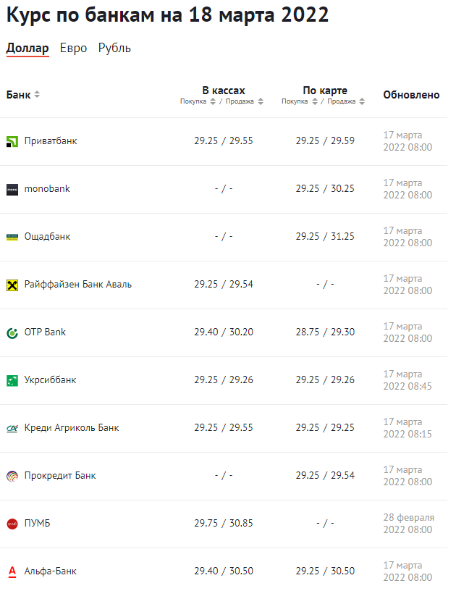Click the Приватбанк logo icon
The image size is (456, 591).
pos(12,141)
